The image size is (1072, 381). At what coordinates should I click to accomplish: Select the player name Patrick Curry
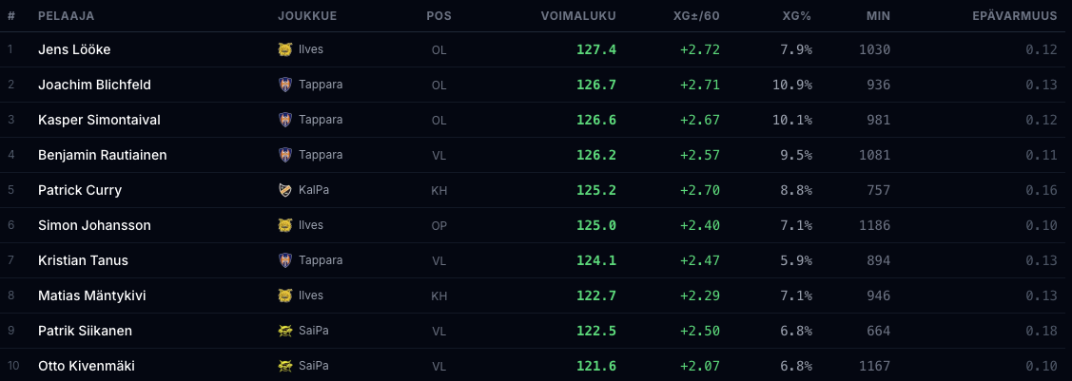[80, 190]
